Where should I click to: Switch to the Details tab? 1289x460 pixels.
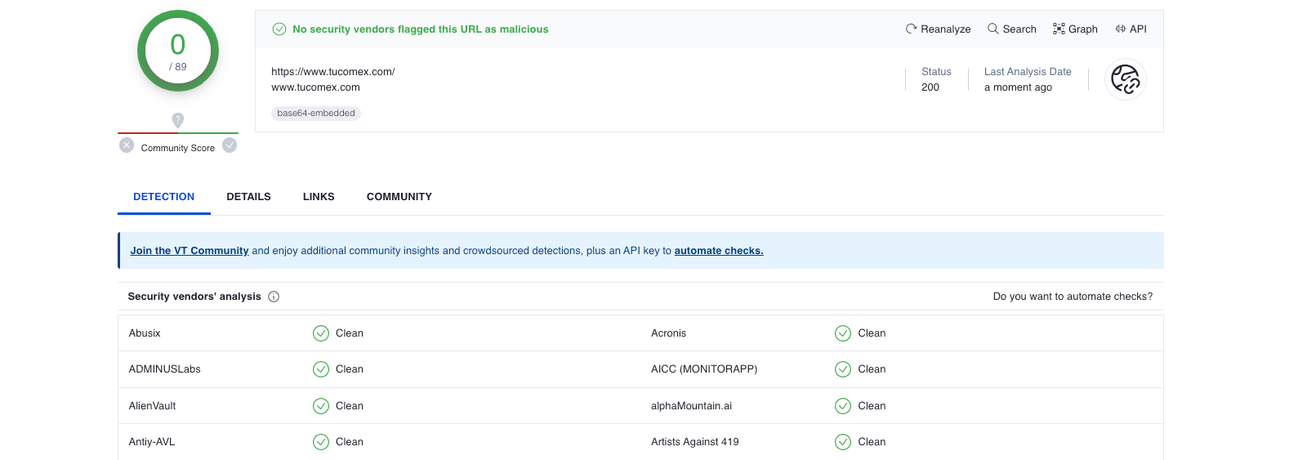248,197
